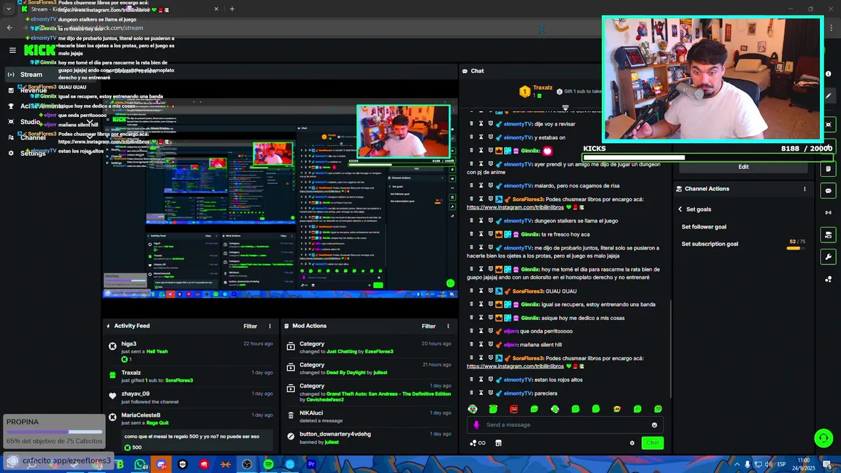Screen dimensions: 841x473
Task: Open the green headset support button
Action: 823,438
